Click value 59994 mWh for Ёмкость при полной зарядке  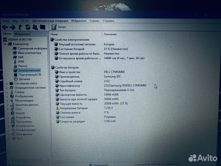pyautogui.click(x=111, y=99)
